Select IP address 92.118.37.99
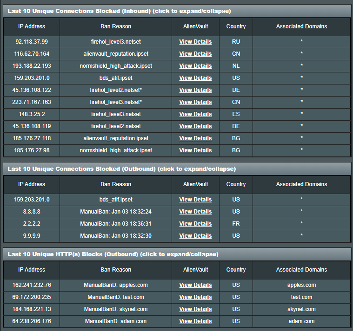This screenshot has width=353, height=331. (x=32, y=42)
